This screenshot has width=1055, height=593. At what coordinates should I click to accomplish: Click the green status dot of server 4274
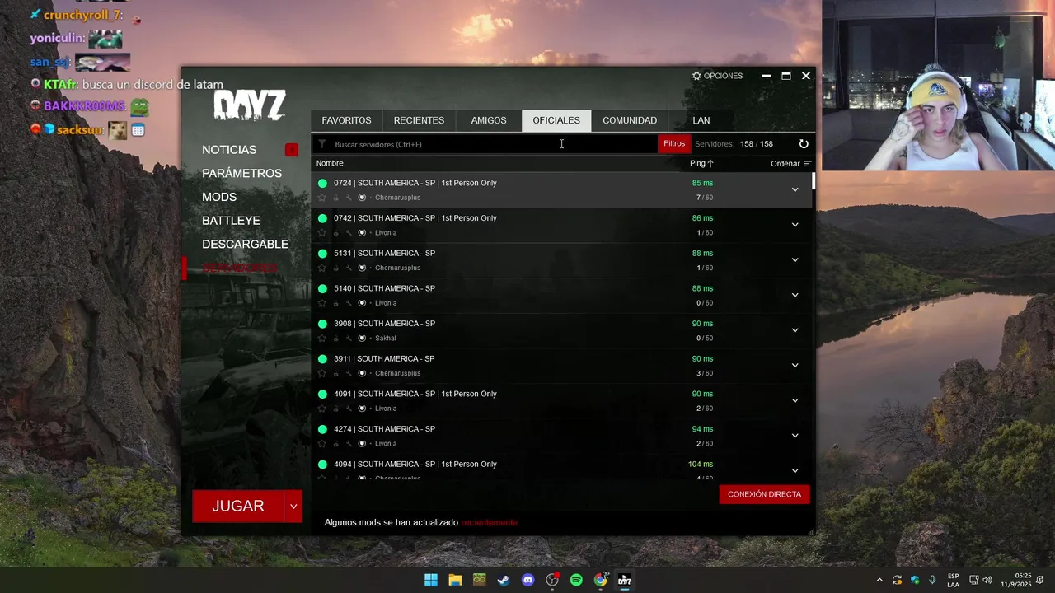[x=322, y=429]
